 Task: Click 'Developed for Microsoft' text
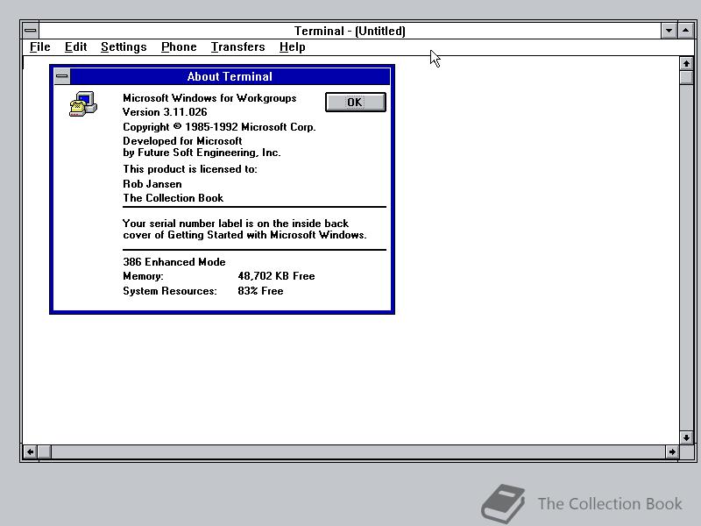182,141
